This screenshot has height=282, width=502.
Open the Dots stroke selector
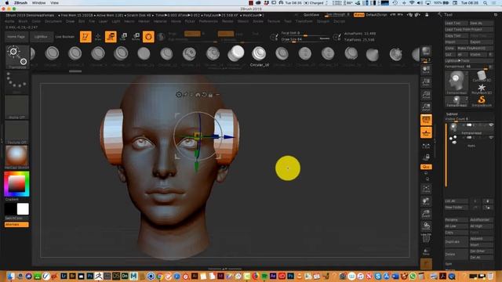coord(16,82)
